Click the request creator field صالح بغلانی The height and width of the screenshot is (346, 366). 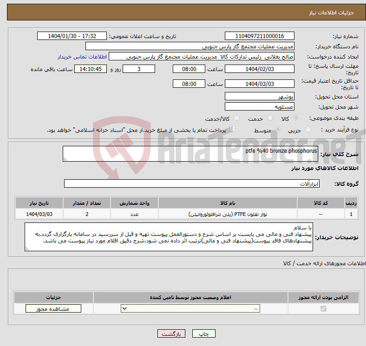201,57
